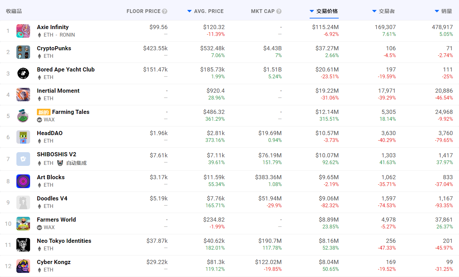This screenshot has width=459, height=277.
Task: Open the Bored Ape Yacht Club link
Action: pyautogui.click(x=66, y=69)
